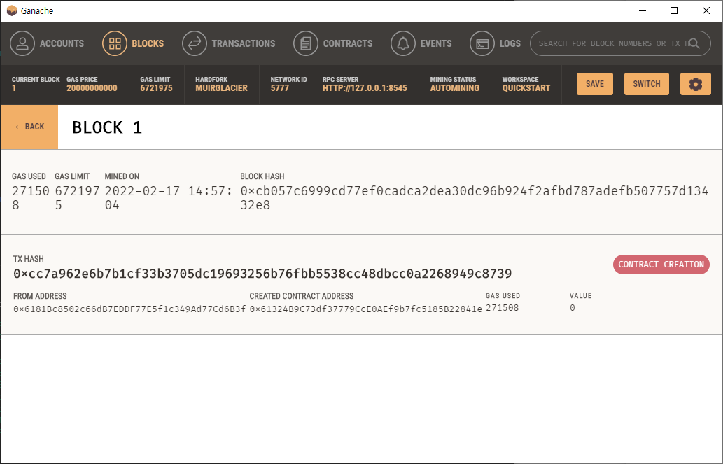The image size is (723, 464).
Task: Show the LOGS tab label
Action: coord(510,43)
